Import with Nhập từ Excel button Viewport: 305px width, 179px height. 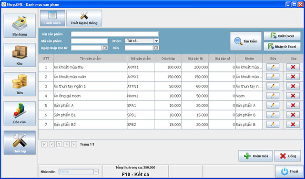click(x=282, y=47)
